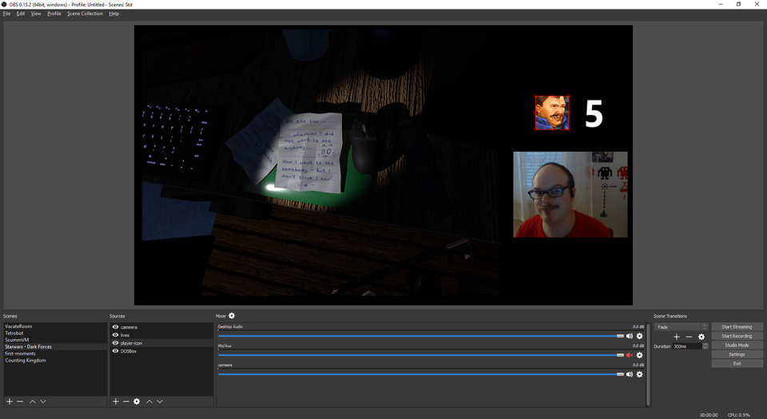This screenshot has height=419, width=767.
Task: Open the Profile menu
Action: click(x=54, y=14)
